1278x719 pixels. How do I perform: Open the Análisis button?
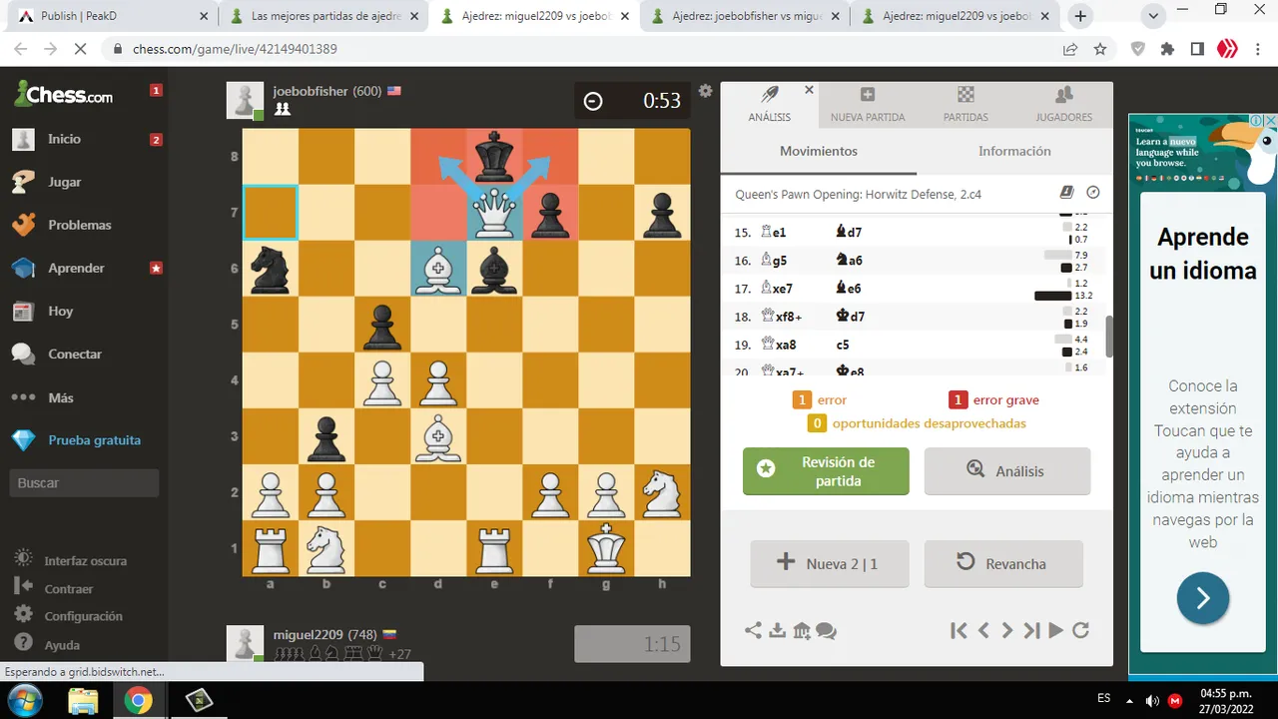click(1007, 471)
